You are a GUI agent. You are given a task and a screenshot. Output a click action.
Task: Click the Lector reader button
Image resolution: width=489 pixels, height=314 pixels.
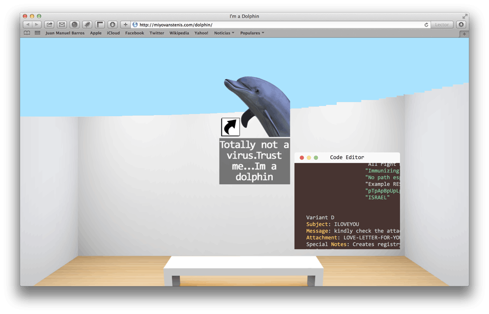[x=442, y=24]
